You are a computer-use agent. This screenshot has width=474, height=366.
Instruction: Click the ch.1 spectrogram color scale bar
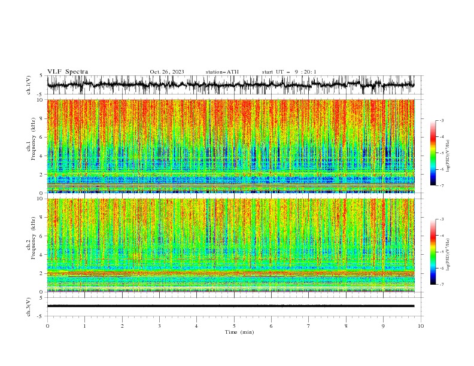coord(433,152)
